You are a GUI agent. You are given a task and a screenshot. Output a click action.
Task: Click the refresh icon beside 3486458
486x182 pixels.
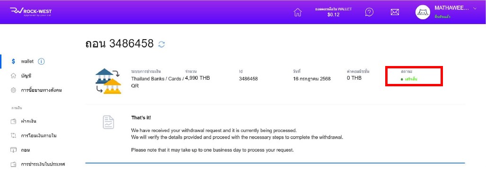click(x=161, y=44)
